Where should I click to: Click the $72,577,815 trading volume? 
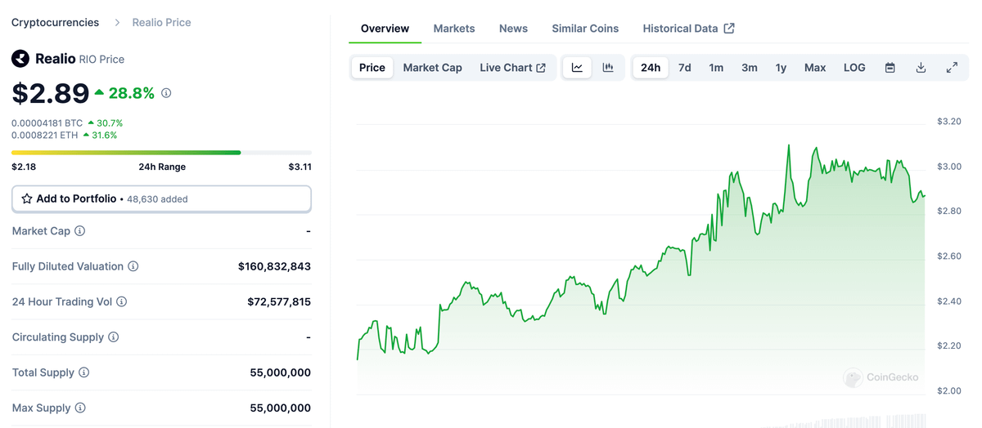click(x=279, y=301)
